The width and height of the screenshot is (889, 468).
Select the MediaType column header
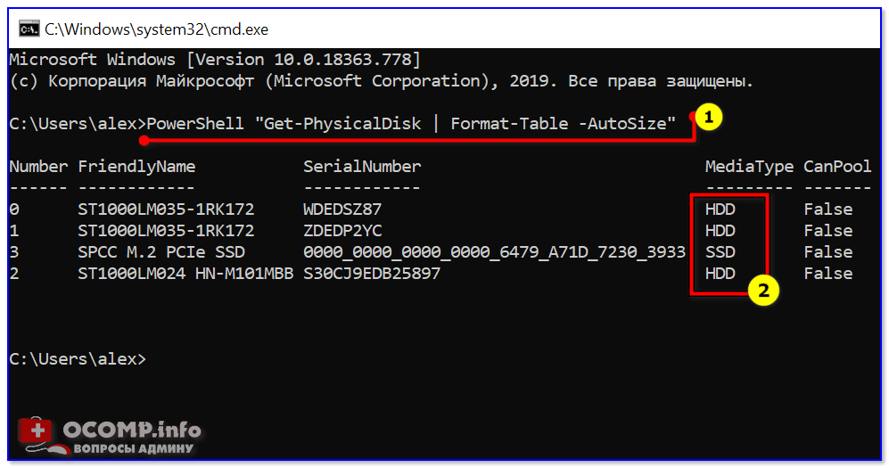point(748,167)
